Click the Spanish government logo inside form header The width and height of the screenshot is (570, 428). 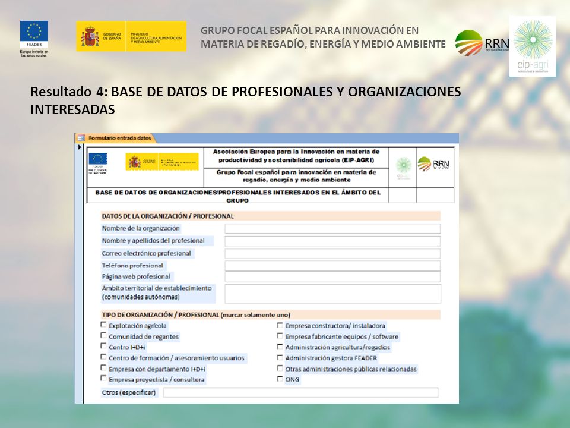point(162,162)
